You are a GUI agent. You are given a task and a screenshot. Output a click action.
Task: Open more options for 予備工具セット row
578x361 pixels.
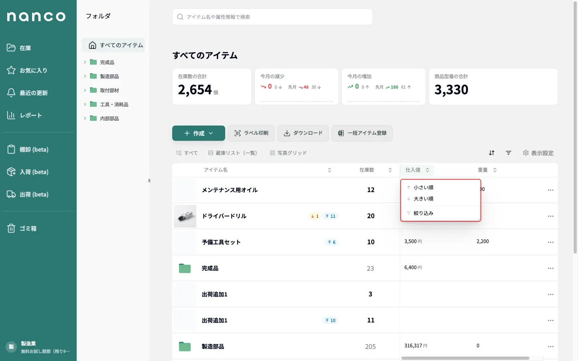coord(551,242)
